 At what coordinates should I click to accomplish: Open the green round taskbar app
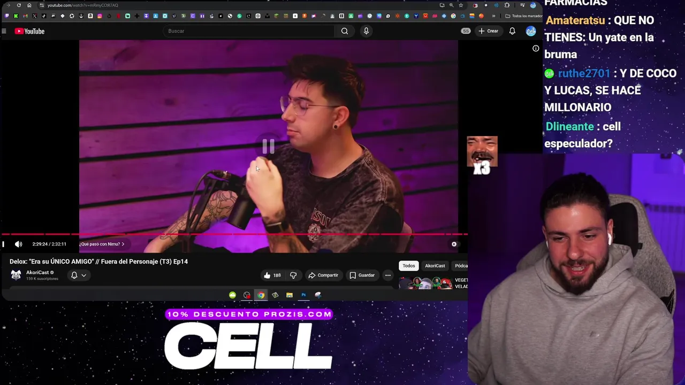[232, 295]
